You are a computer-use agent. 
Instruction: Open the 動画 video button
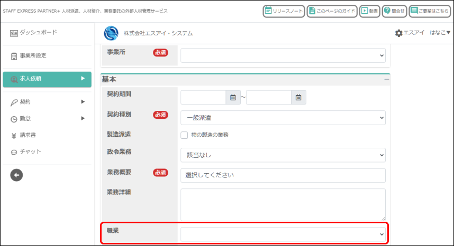click(369, 11)
